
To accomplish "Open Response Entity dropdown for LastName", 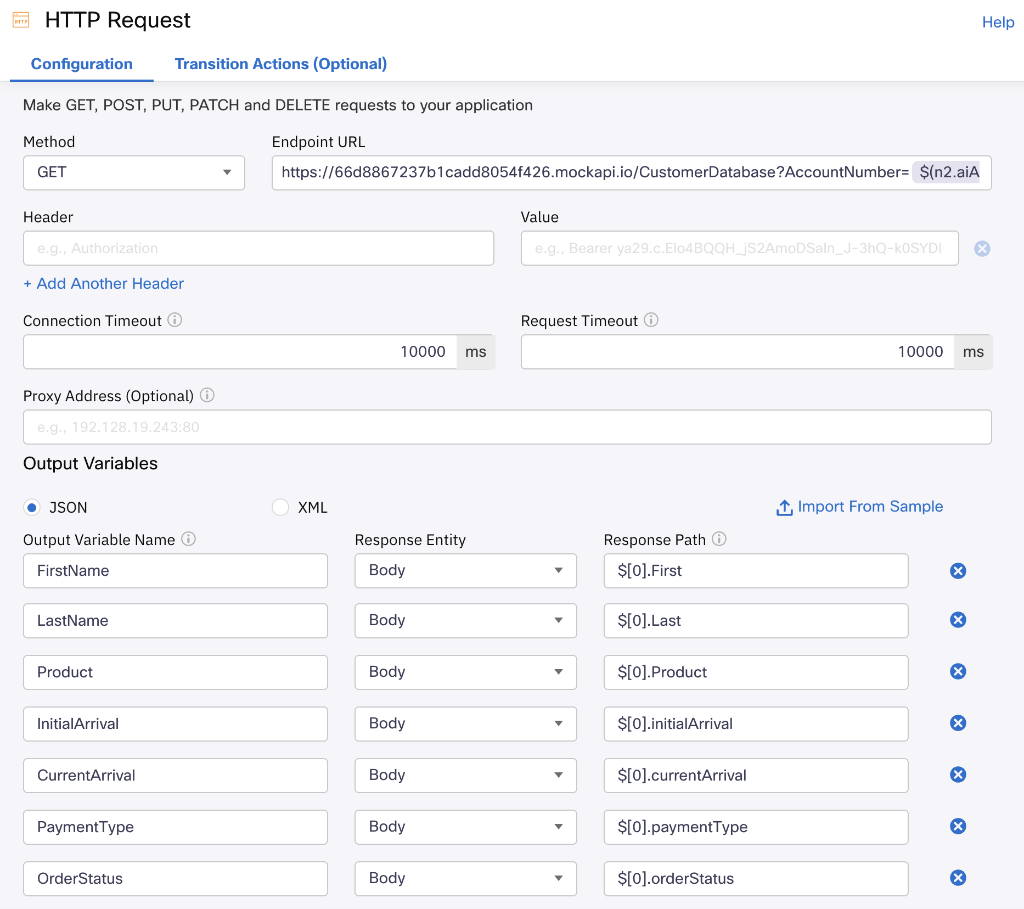I will pos(466,621).
